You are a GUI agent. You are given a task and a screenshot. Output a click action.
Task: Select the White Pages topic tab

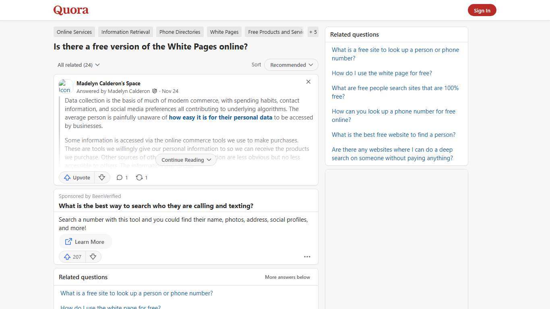[224, 32]
